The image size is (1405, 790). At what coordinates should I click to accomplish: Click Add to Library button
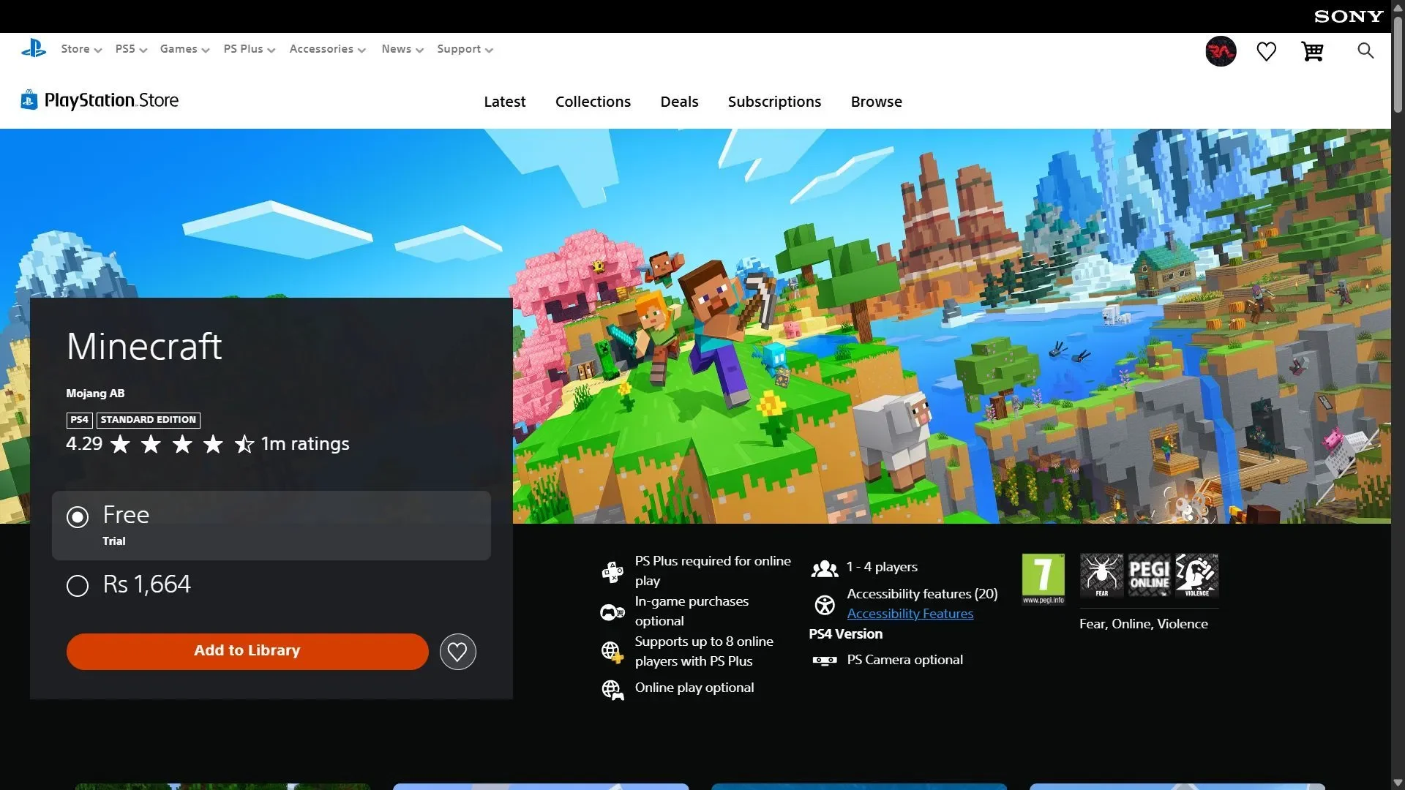pyautogui.click(x=247, y=652)
